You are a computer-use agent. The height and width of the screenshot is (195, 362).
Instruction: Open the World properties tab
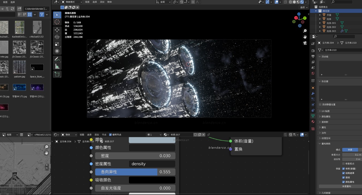[313, 73]
